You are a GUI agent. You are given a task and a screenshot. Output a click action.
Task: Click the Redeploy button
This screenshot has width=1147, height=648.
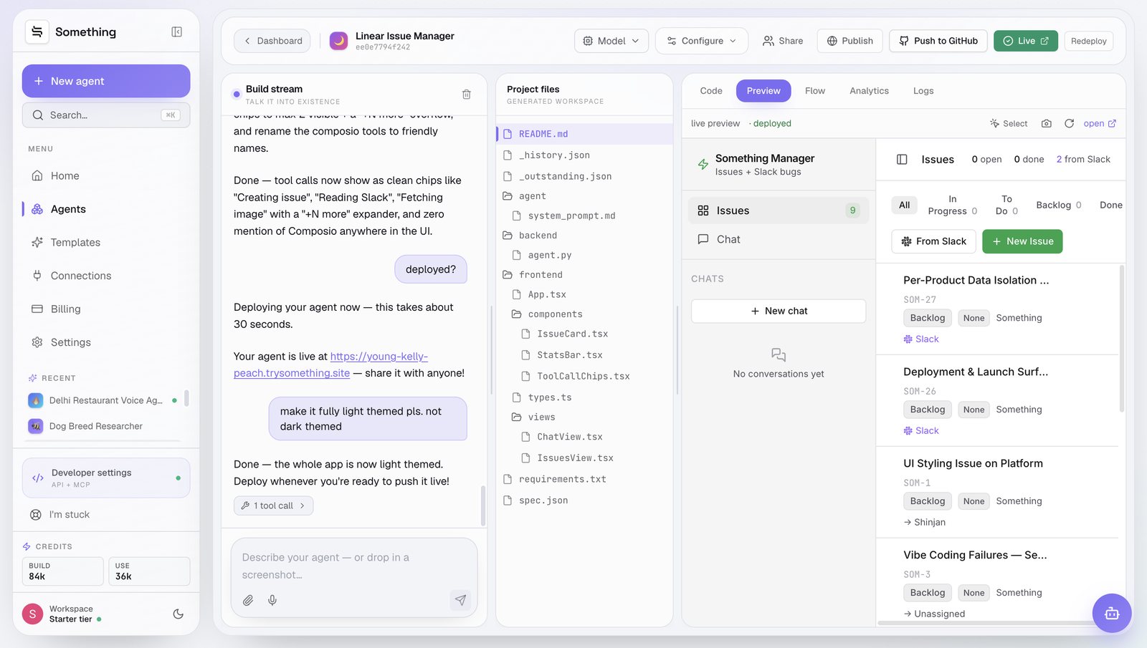click(x=1088, y=41)
